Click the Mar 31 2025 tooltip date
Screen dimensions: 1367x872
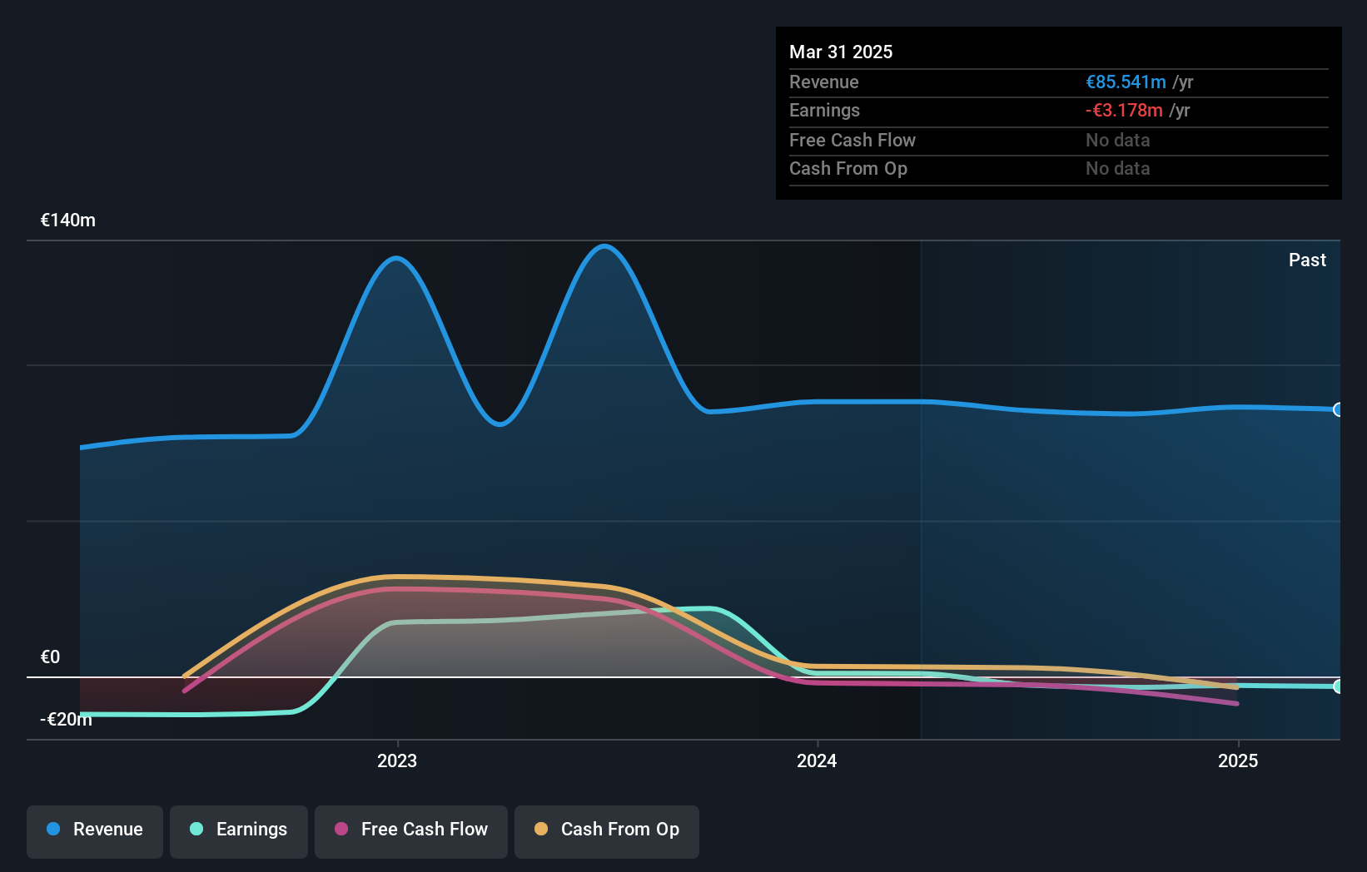point(841,52)
